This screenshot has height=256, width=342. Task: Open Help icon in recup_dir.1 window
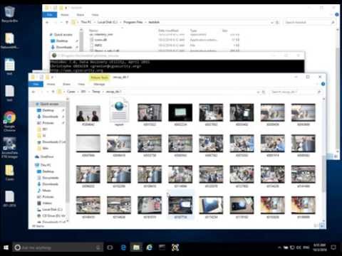[x=323, y=84]
